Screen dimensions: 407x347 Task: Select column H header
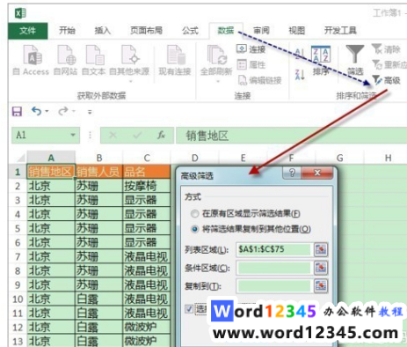[x=388, y=158]
